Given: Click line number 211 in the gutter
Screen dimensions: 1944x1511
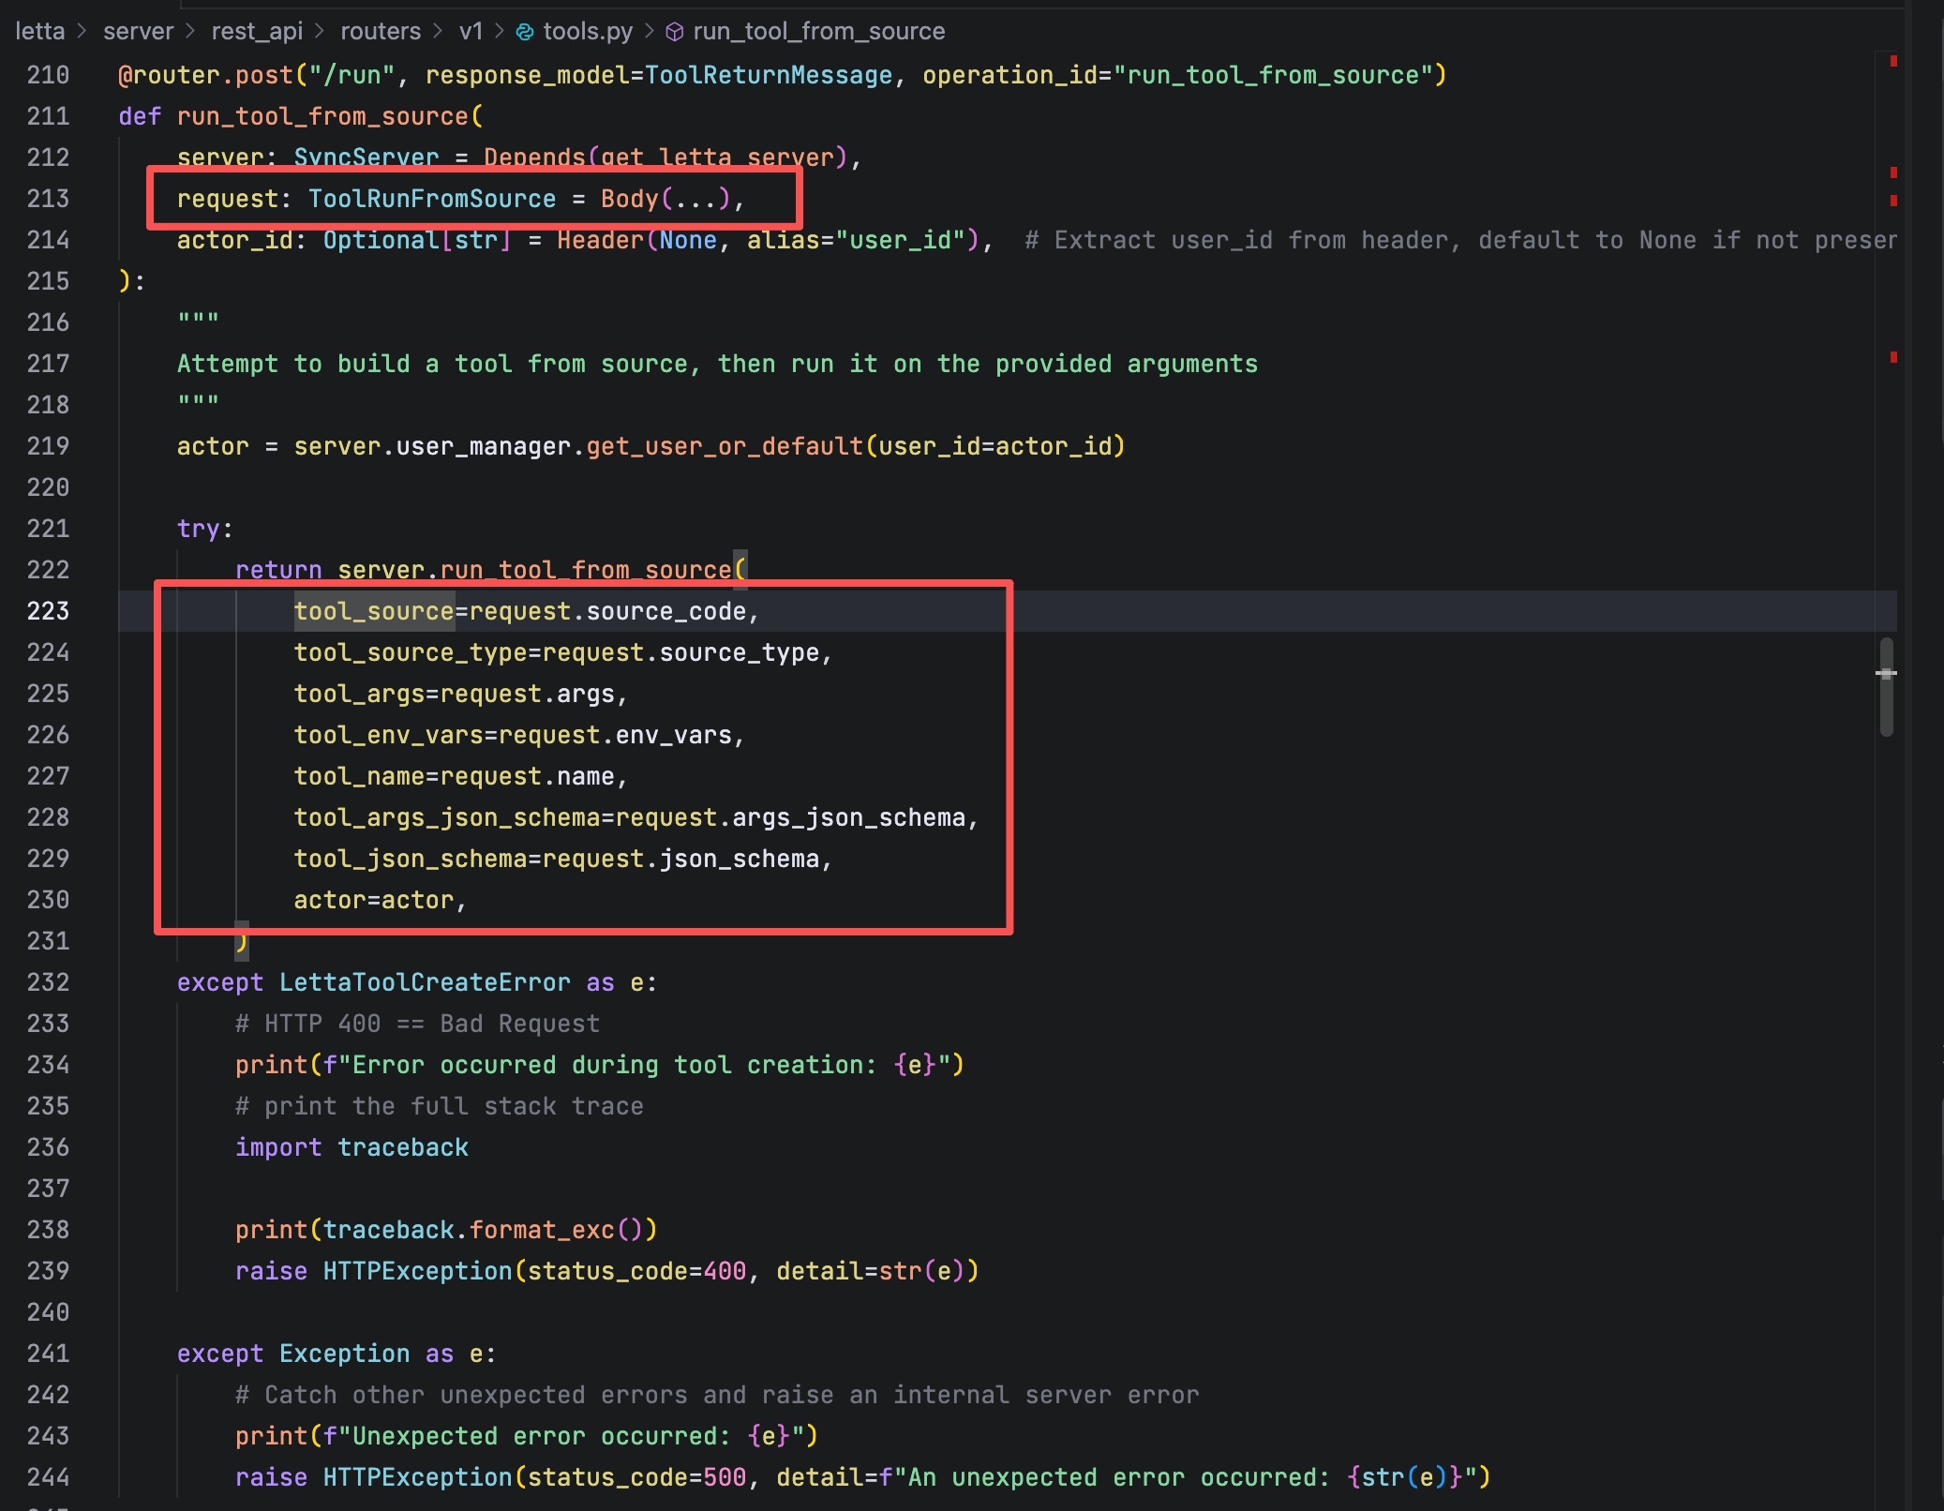Looking at the screenshot, I should [48, 116].
